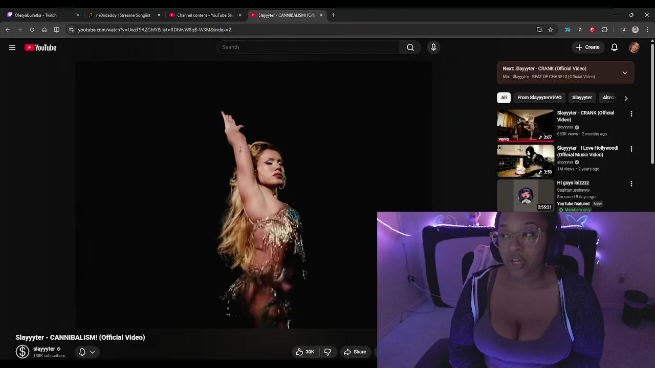Show more filter chips right arrow
Viewport: 655px width, 368px height.
click(x=625, y=98)
